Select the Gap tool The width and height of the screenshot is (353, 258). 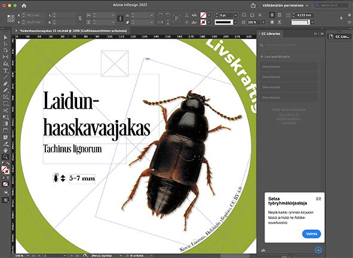coord(5,57)
